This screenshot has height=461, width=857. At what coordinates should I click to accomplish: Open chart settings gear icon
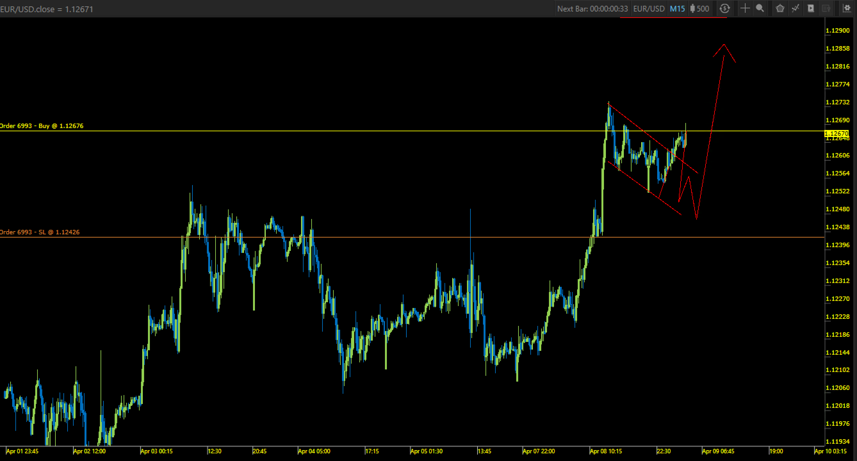click(847, 9)
